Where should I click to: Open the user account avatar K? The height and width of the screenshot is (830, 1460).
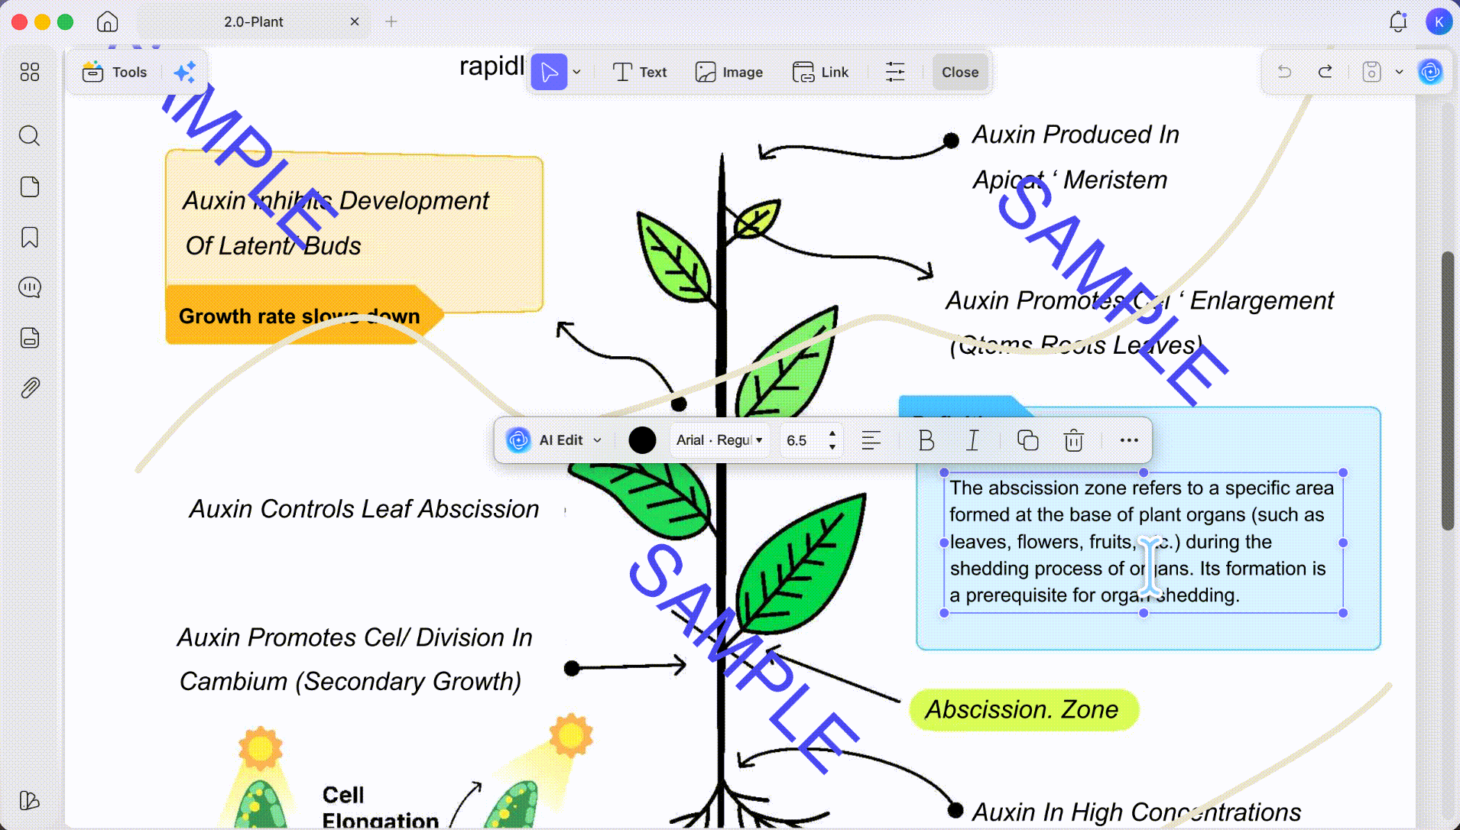1439,21
